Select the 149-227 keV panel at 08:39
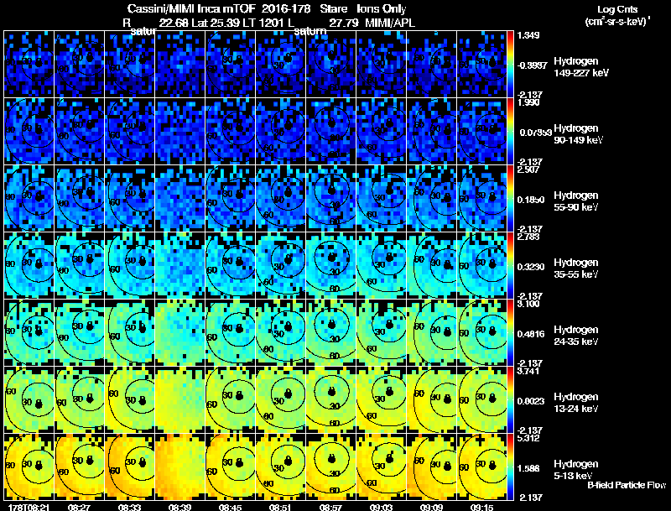Image resolution: width=671 pixels, height=511 pixels. [x=180, y=64]
